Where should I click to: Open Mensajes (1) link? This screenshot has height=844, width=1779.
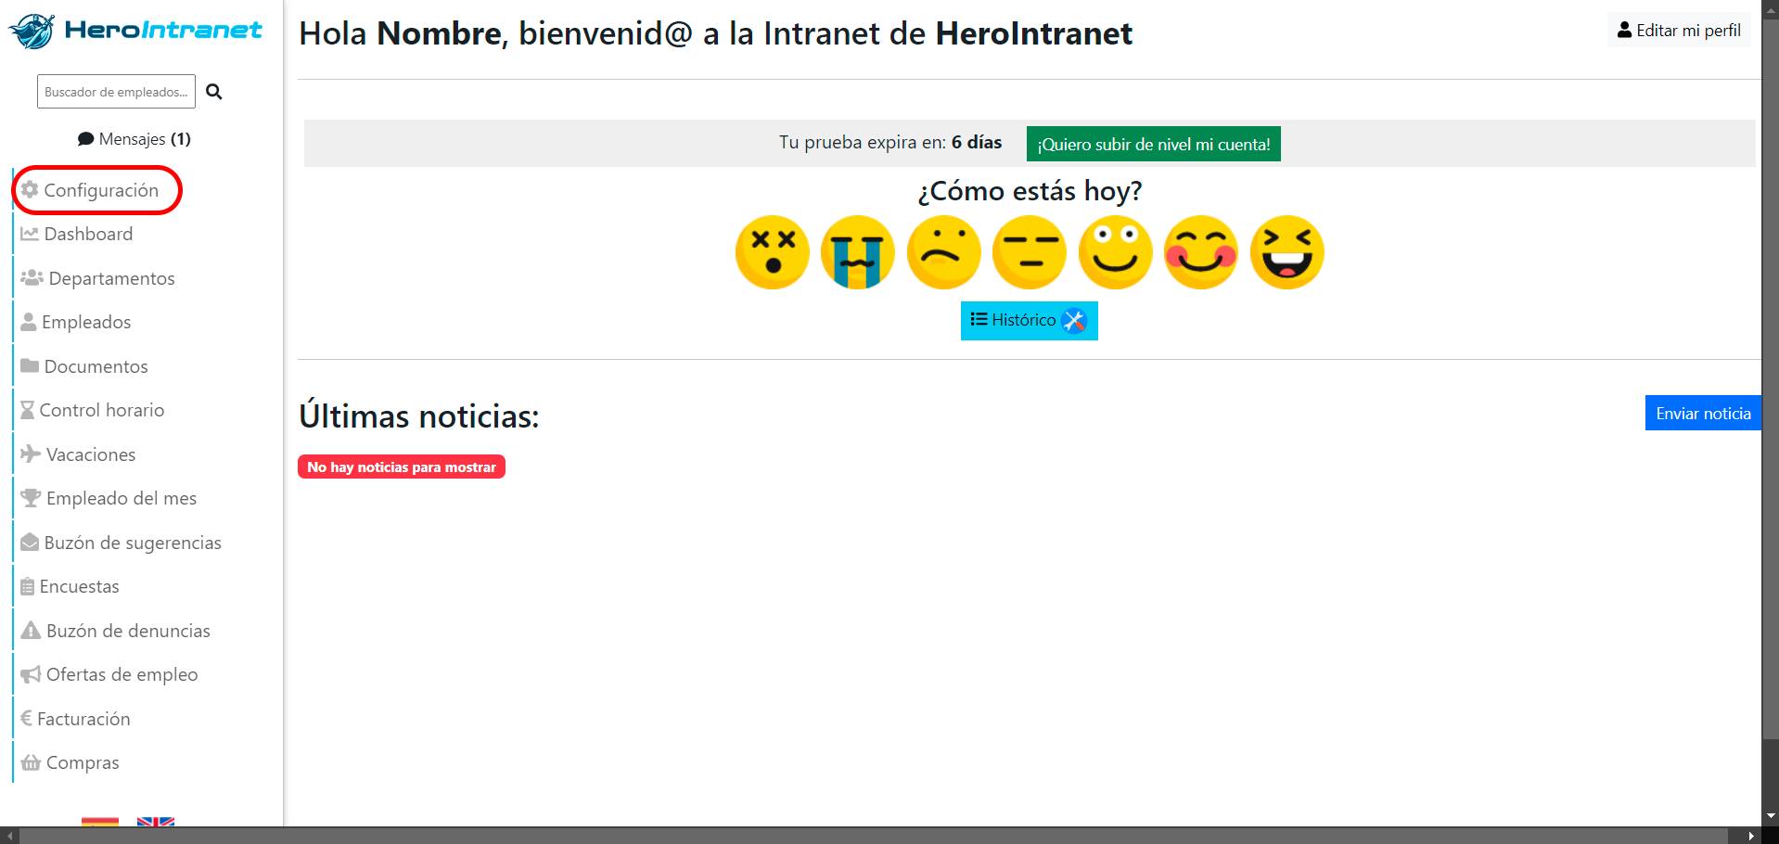[134, 139]
